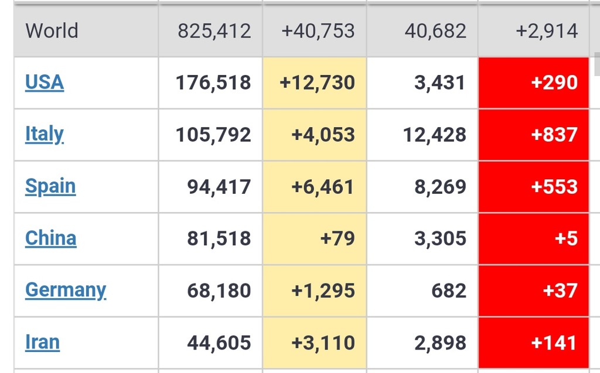Click Germany new cases +1,295 cell
This screenshot has width=600, height=373.
coord(323,290)
